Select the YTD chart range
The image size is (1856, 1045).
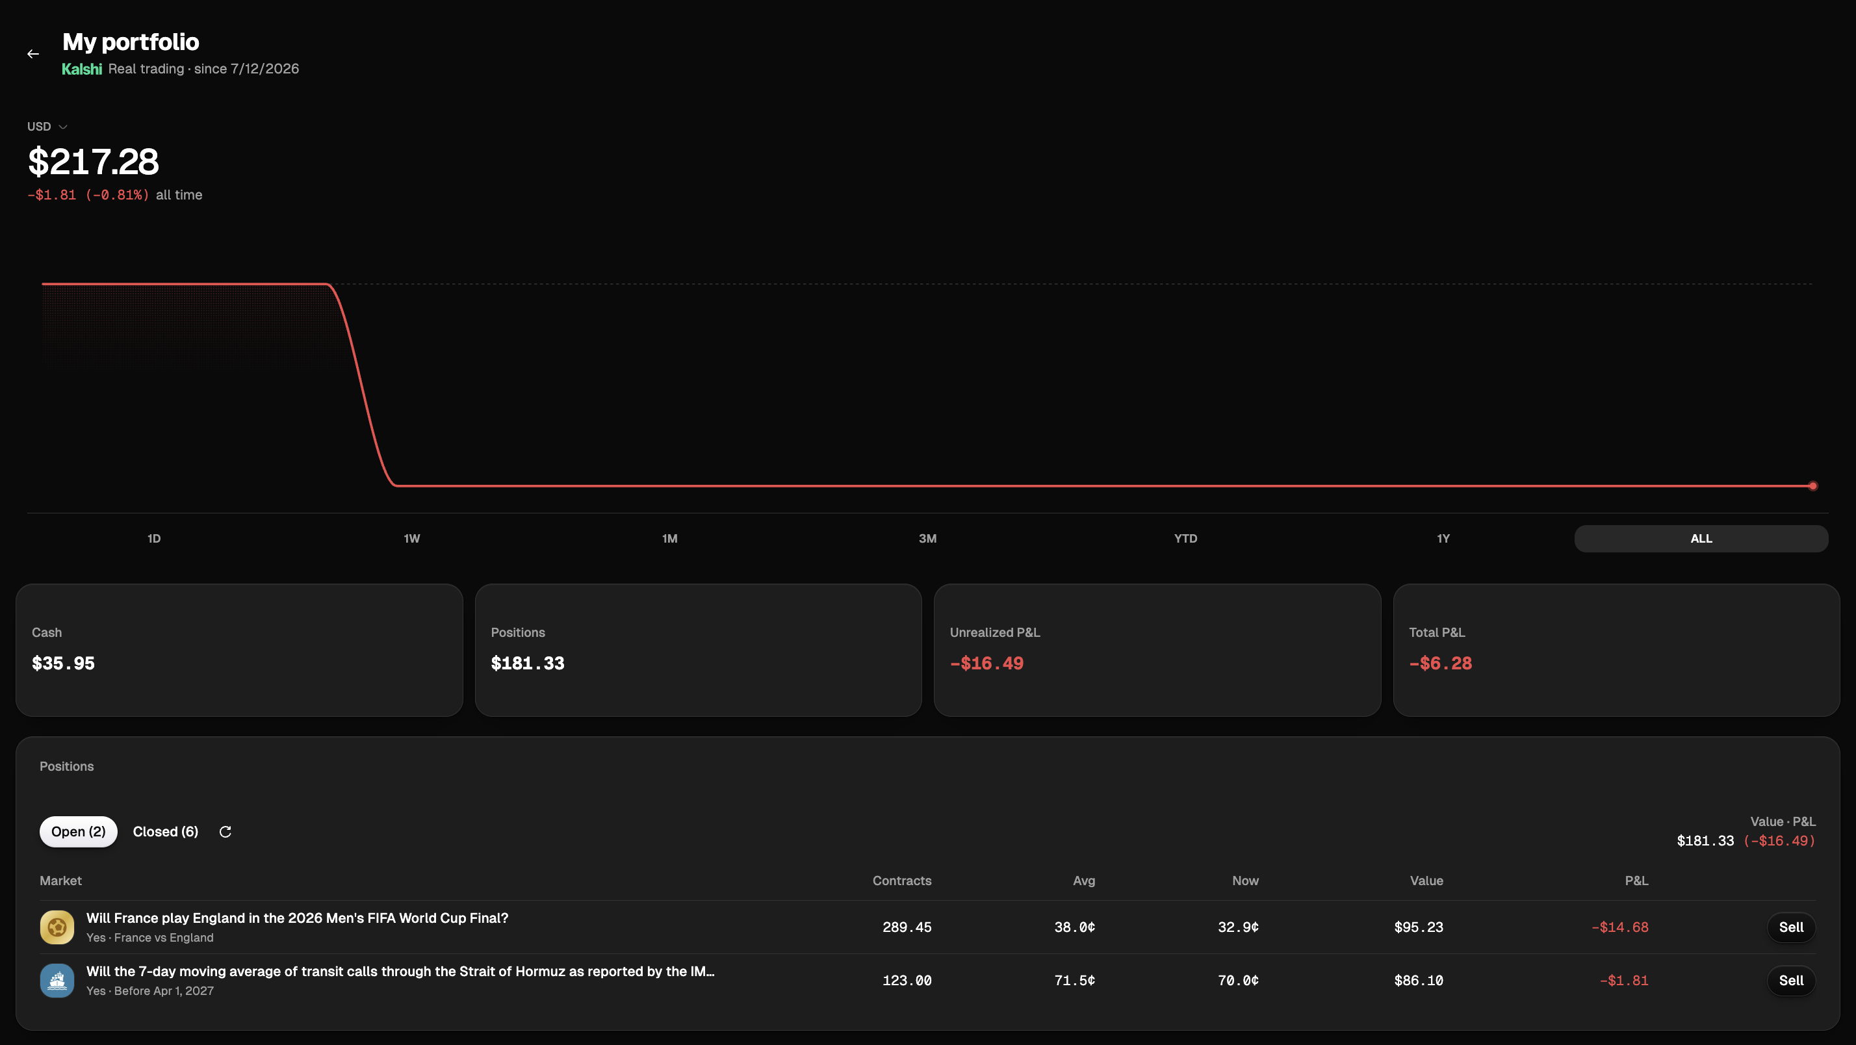point(1185,538)
